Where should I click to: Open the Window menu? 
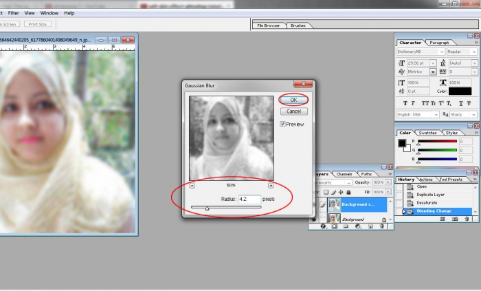(49, 13)
